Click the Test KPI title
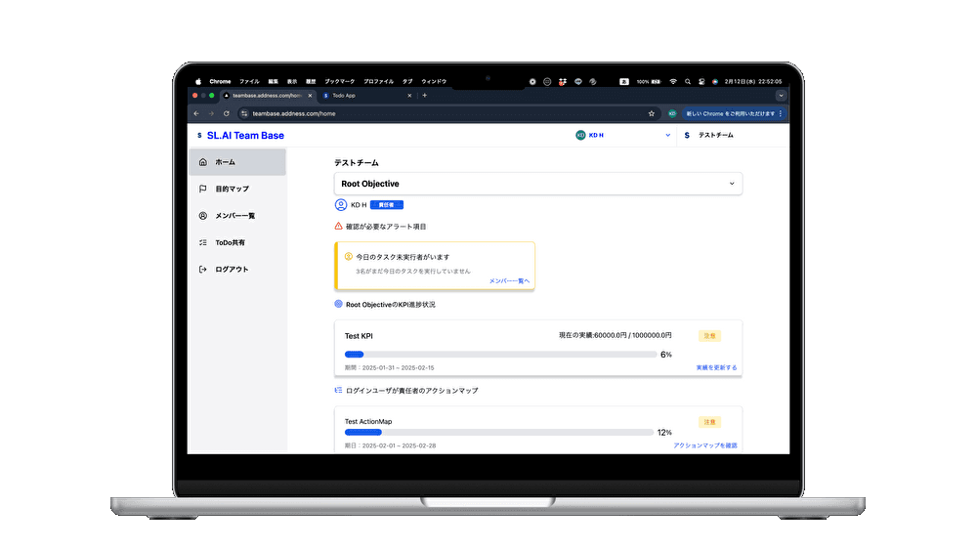Image resolution: width=977 pixels, height=550 pixels. (359, 336)
